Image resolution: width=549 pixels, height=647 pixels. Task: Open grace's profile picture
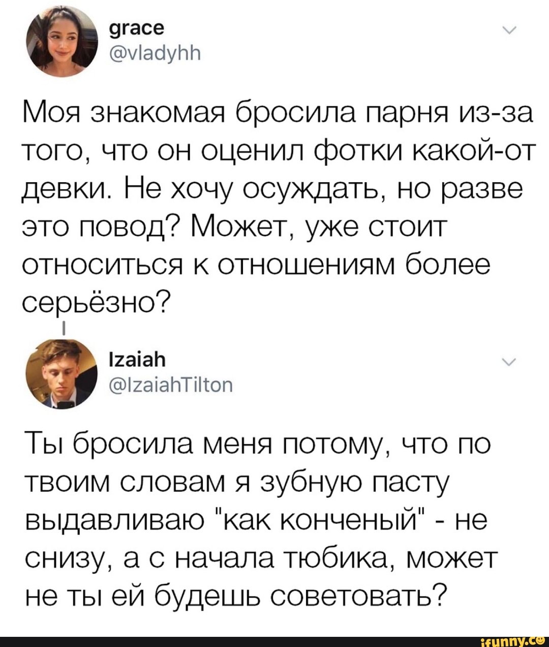tap(61, 43)
